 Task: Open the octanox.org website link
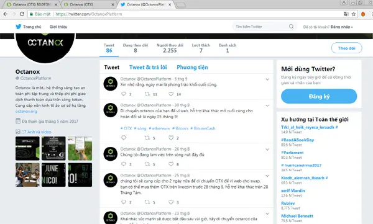click(26, 111)
